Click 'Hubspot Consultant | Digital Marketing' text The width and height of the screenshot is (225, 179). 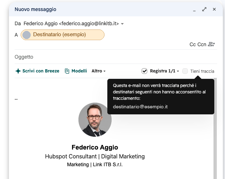[95, 156]
